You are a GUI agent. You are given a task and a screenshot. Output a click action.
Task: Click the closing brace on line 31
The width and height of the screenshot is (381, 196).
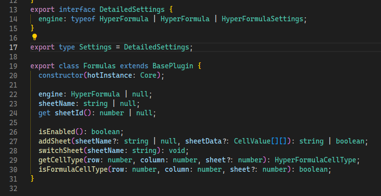(32, 179)
